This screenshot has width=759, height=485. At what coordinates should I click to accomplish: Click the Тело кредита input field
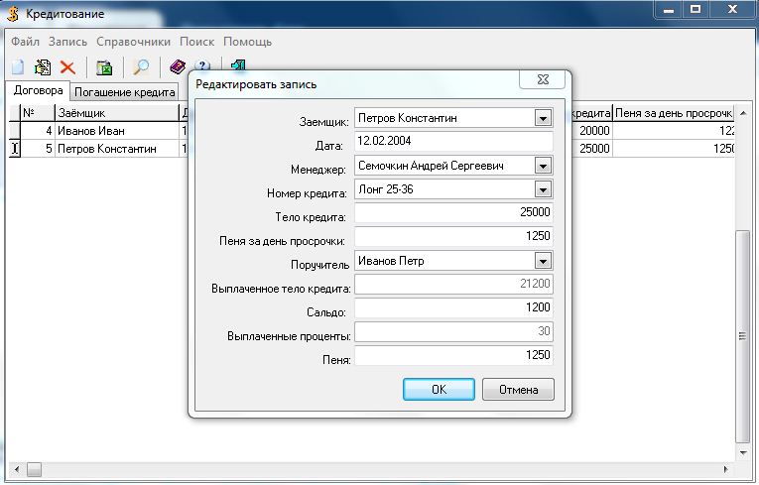[453, 212]
